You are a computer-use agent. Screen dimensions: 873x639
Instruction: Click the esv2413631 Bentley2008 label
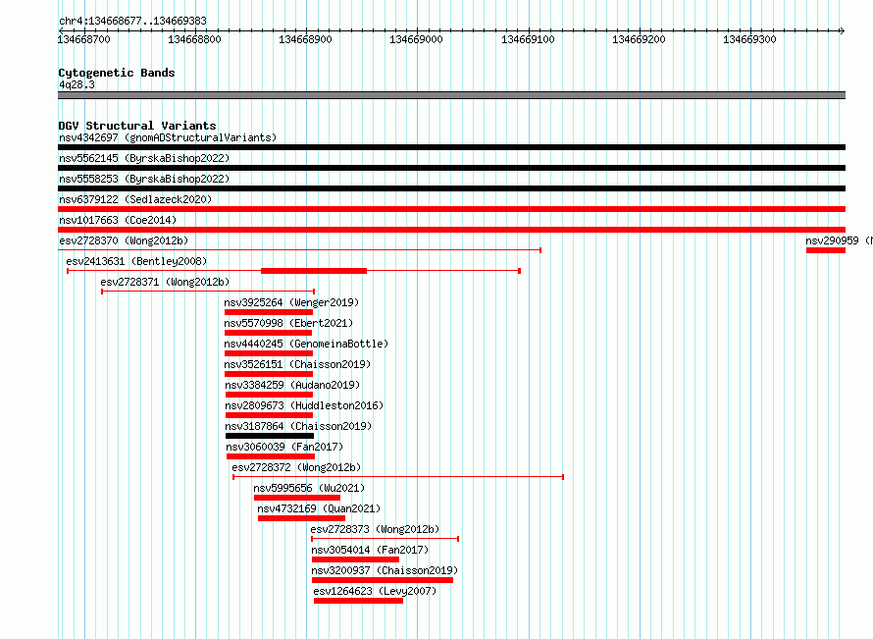click(x=136, y=261)
